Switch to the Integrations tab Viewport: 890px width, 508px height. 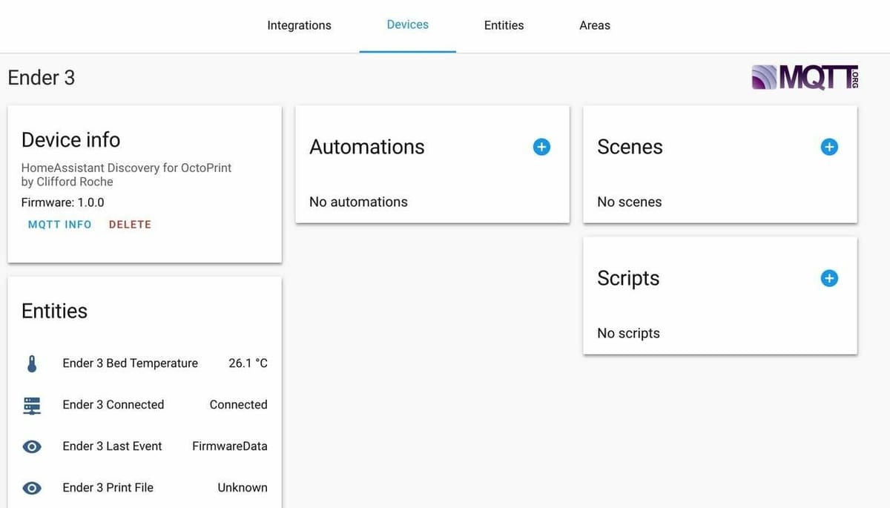coord(299,25)
